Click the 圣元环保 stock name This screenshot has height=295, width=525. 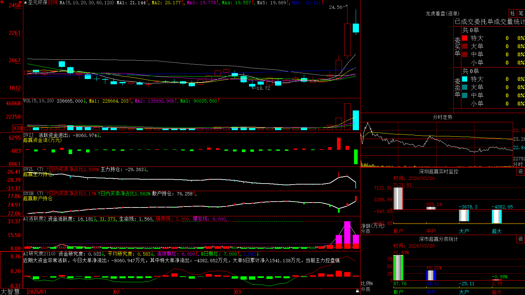coord(38,3)
